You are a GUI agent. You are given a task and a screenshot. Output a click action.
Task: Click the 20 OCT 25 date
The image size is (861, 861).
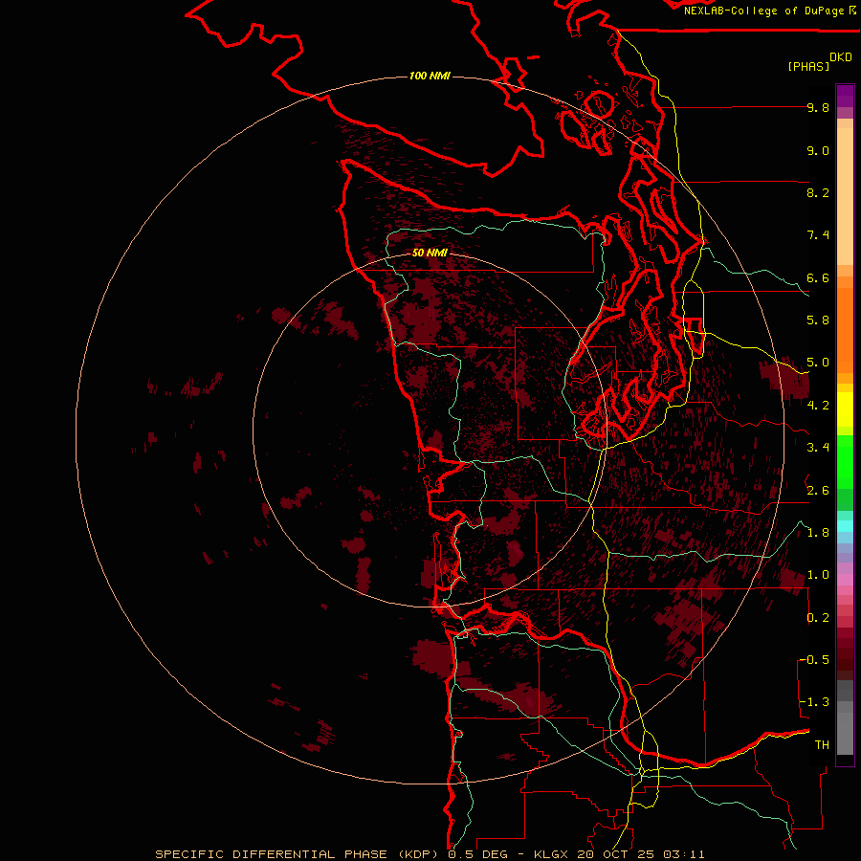tap(617, 854)
